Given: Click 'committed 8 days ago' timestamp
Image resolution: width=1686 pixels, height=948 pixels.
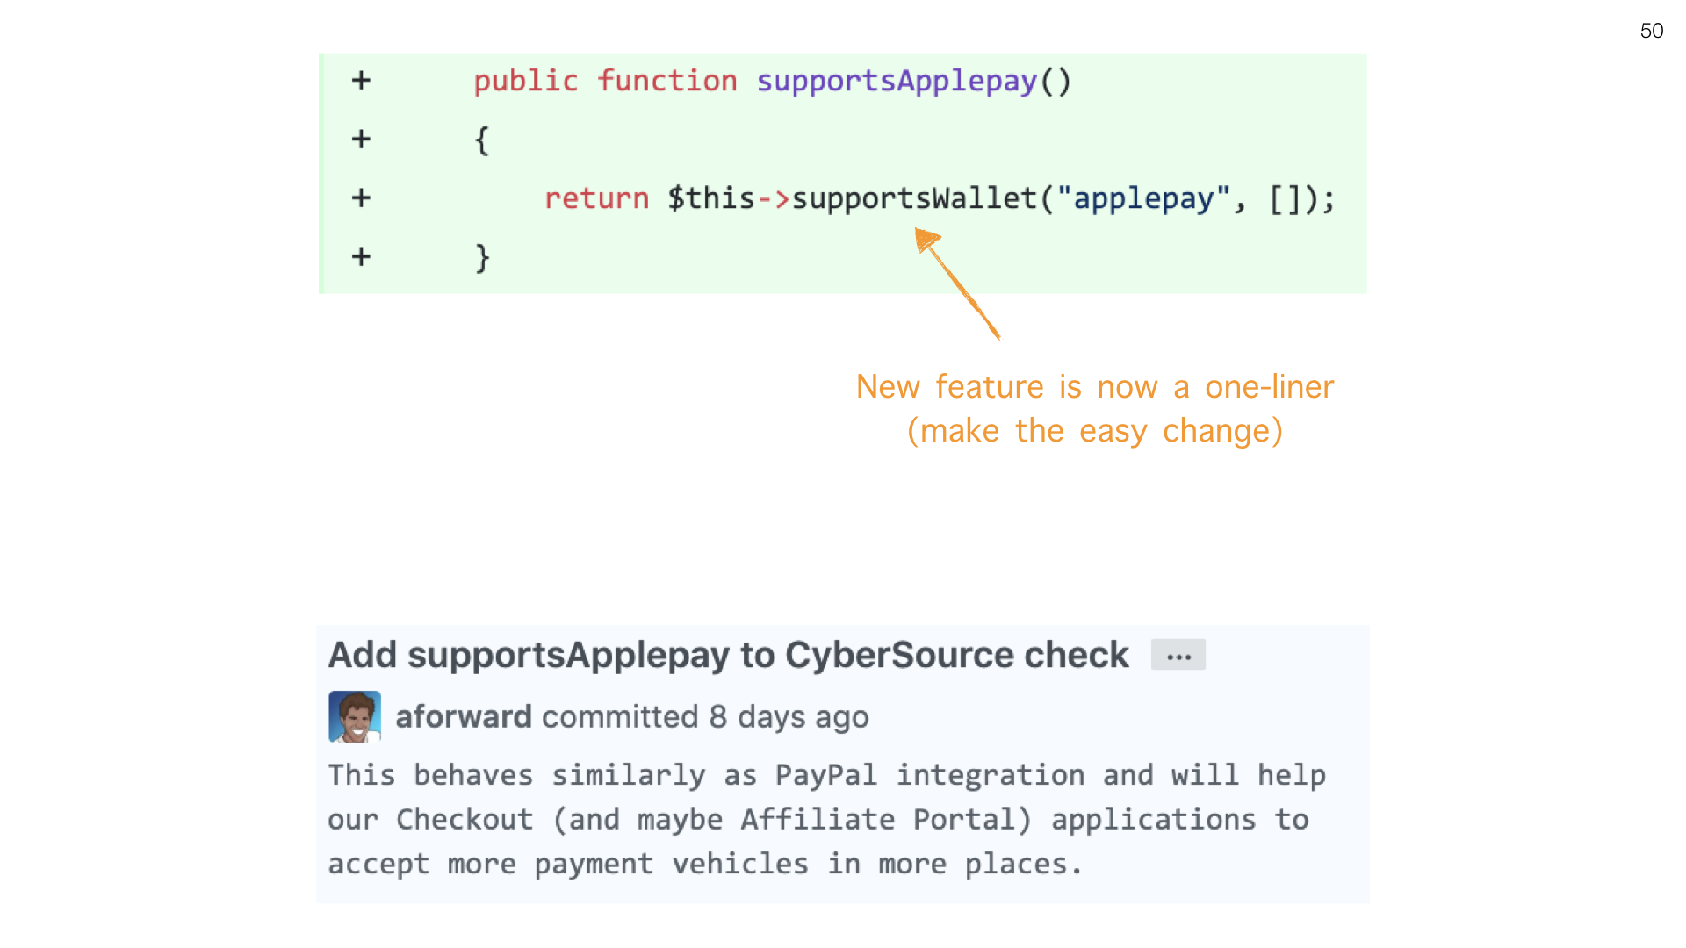Looking at the screenshot, I should pos(705,717).
